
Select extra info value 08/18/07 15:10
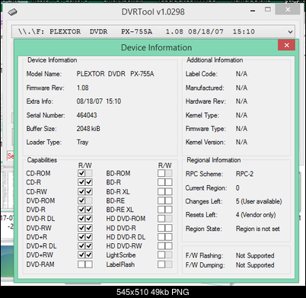[99, 101]
